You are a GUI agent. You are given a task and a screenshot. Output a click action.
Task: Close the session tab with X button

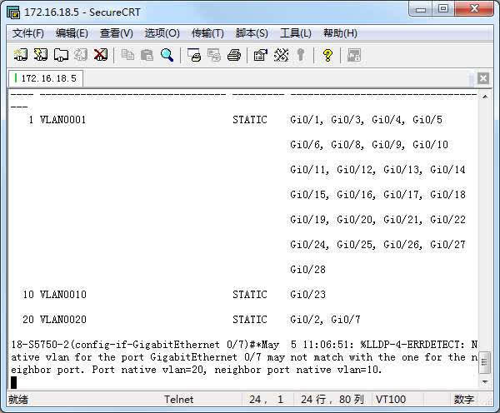tap(483, 78)
